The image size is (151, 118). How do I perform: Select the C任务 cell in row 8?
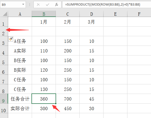tap(20, 89)
